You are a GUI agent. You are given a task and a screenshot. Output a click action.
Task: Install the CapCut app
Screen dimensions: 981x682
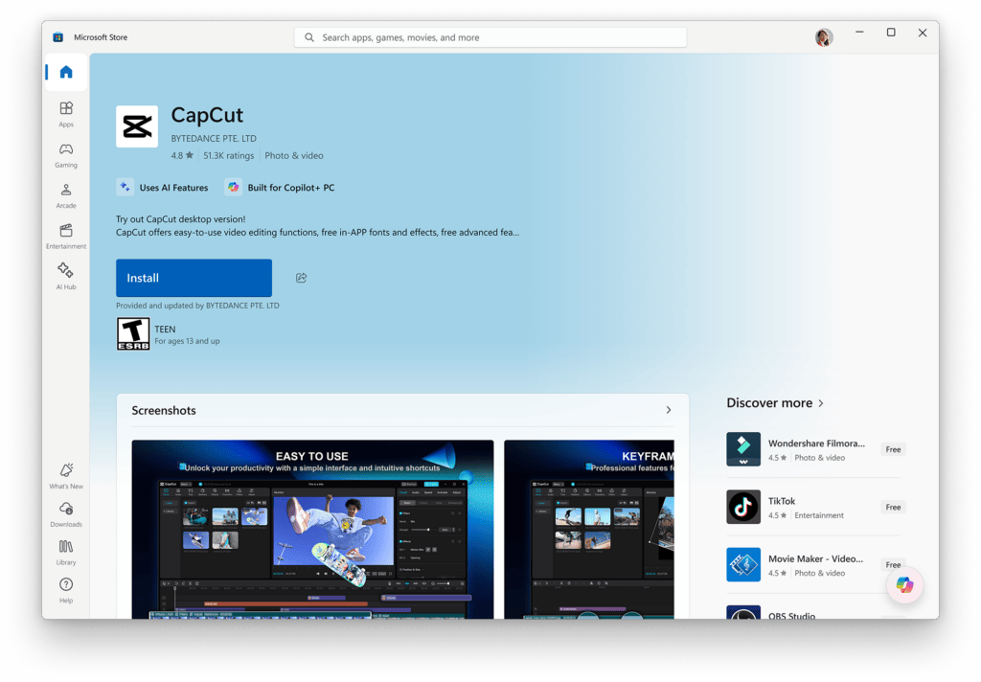(193, 277)
